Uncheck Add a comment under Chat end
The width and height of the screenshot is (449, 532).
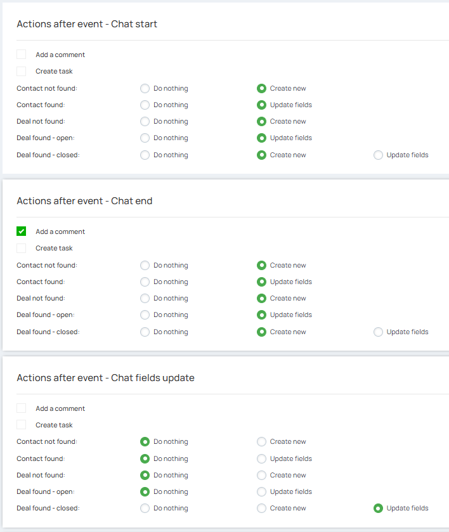point(22,231)
